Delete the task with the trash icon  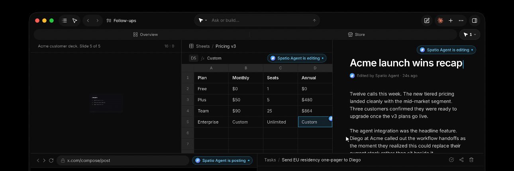point(471,160)
